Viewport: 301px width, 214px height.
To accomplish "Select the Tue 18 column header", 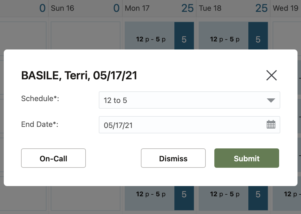I will click(210, 8).
